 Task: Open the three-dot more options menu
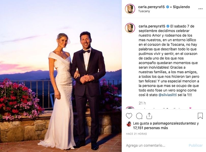tap(200, 9)
